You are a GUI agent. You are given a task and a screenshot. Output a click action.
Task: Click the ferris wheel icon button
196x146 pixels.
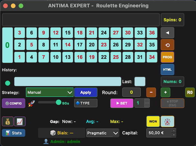coord(167,121)
